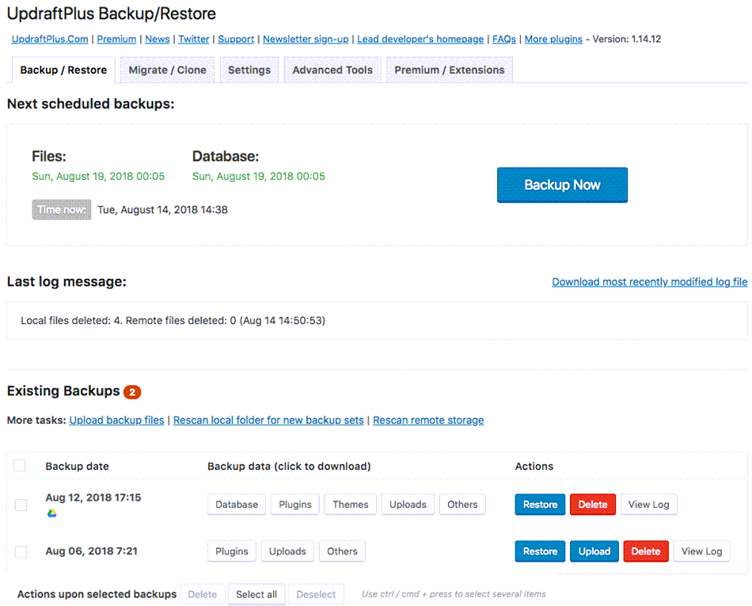
Task: Open the Migrate / Clone tab
Action: (x=167, y=70)
